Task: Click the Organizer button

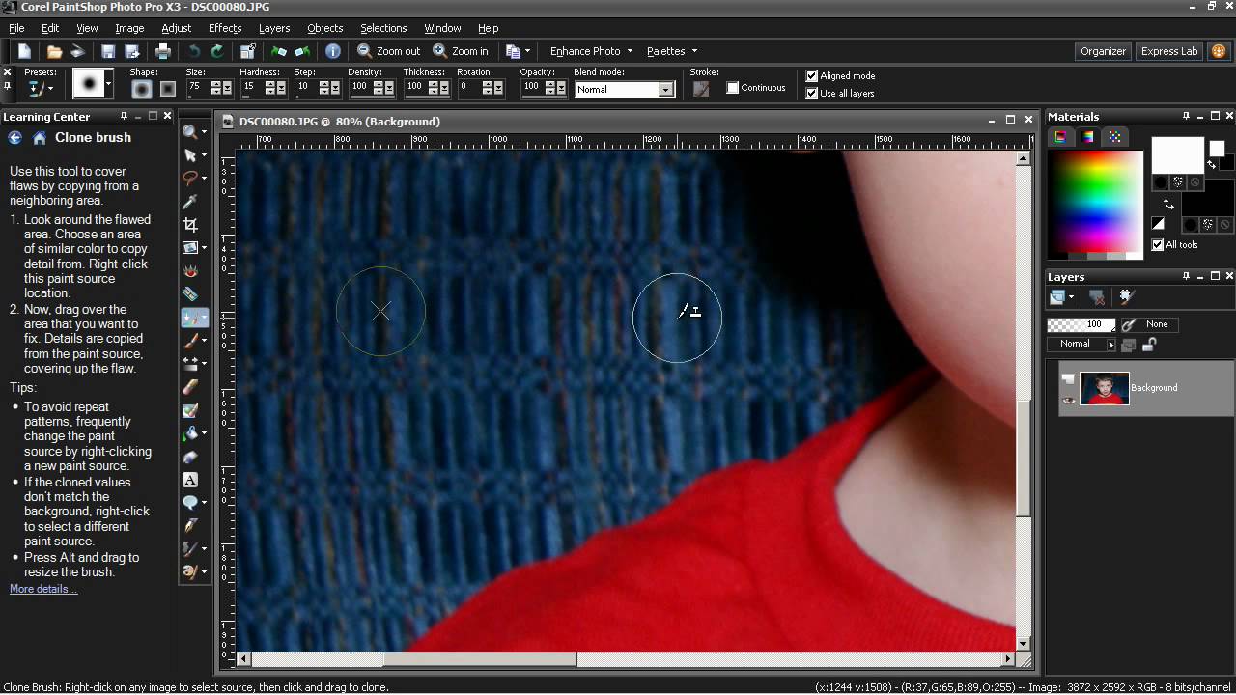Action: click(x=1103, y=51)
